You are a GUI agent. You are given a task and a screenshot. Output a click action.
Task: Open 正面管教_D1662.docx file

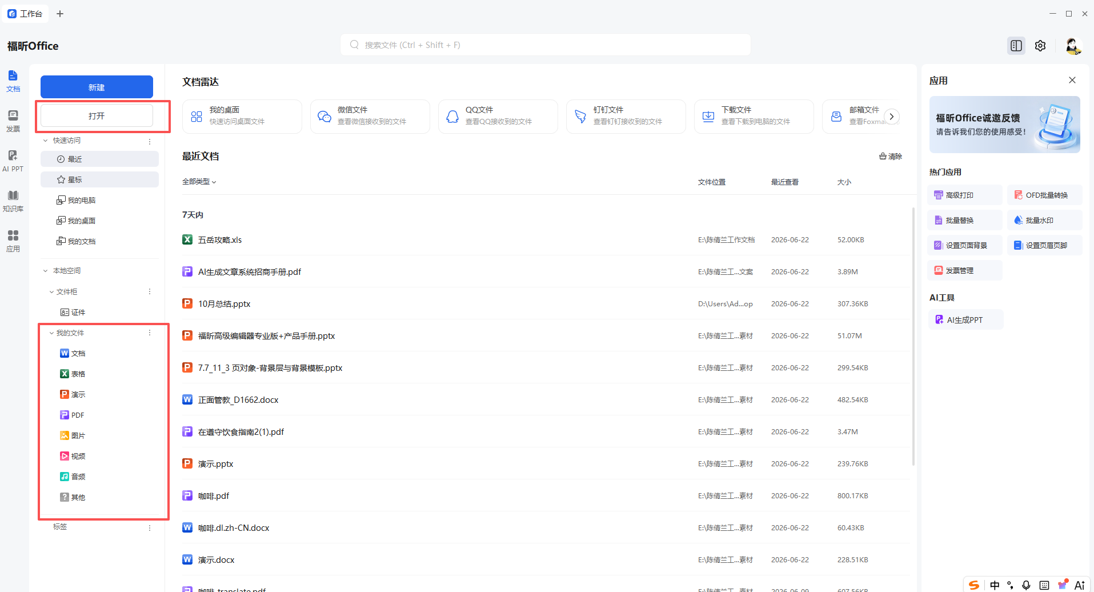tap(546, 400)
